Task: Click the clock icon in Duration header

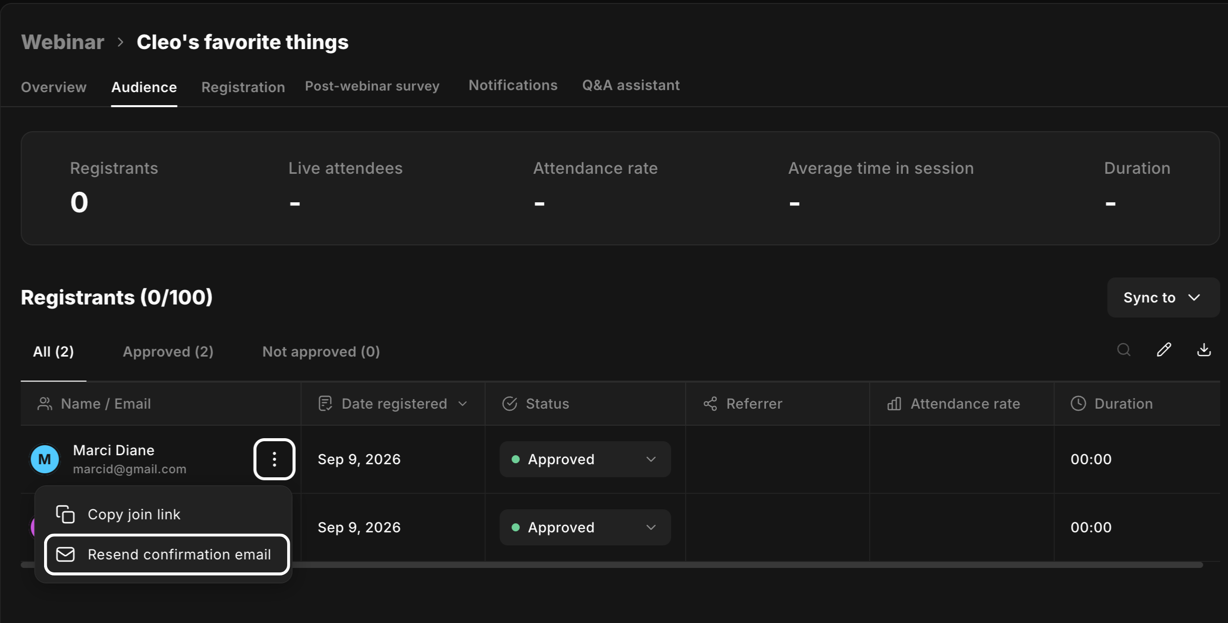Action: point(1078,404)
